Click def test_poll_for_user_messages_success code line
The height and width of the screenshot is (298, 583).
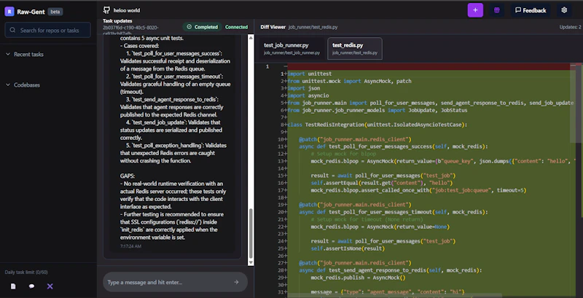tap(394, 146)
